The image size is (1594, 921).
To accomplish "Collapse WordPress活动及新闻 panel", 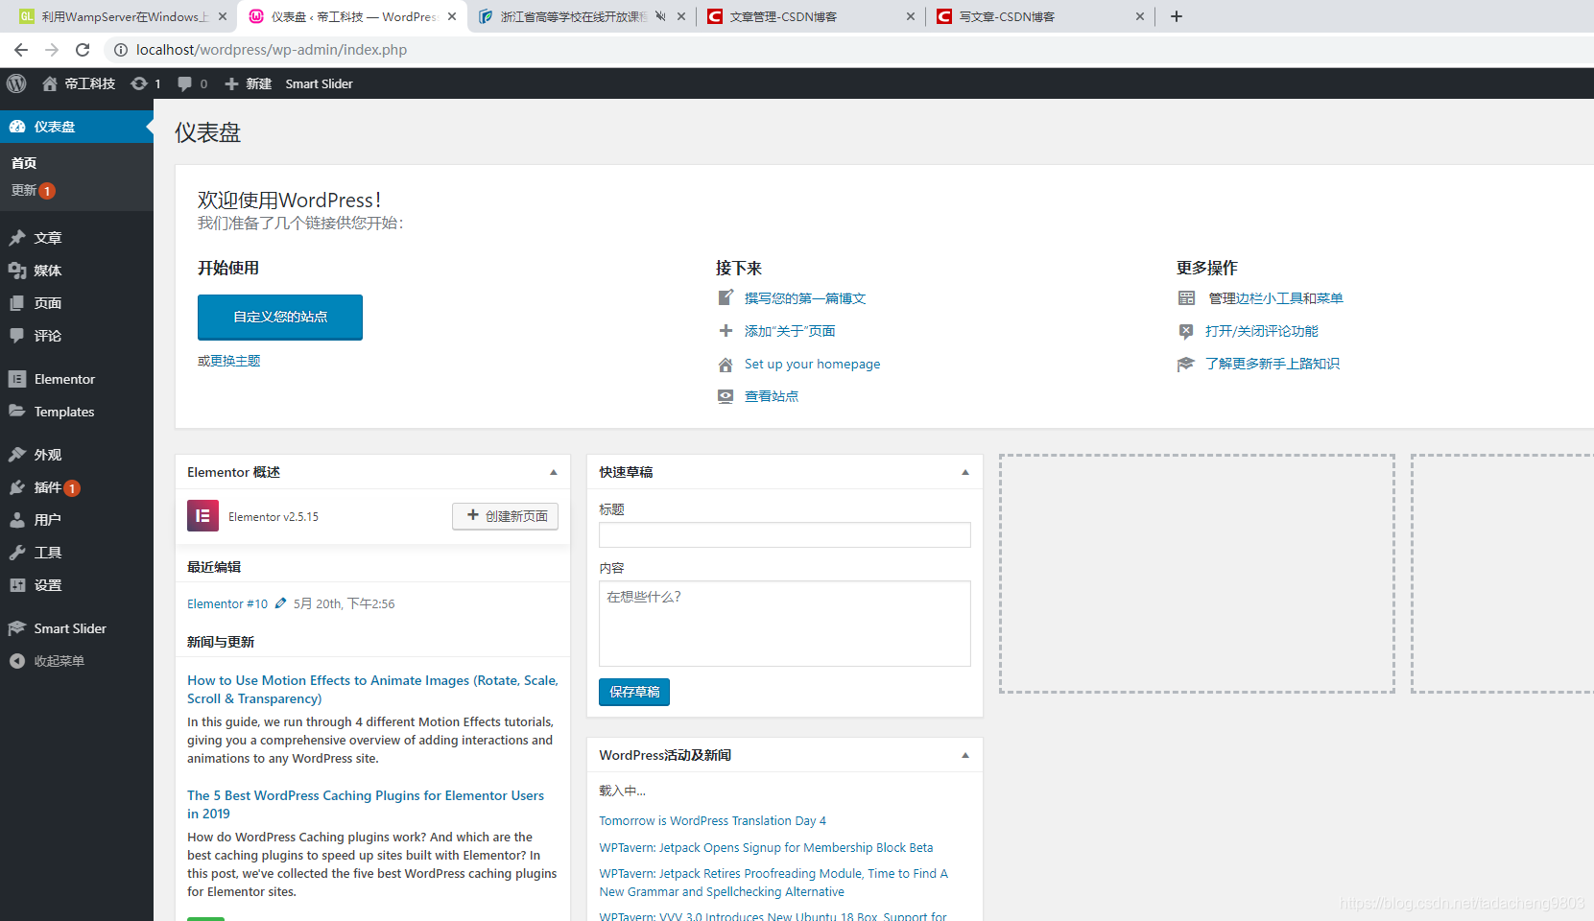I will point(965,755).
